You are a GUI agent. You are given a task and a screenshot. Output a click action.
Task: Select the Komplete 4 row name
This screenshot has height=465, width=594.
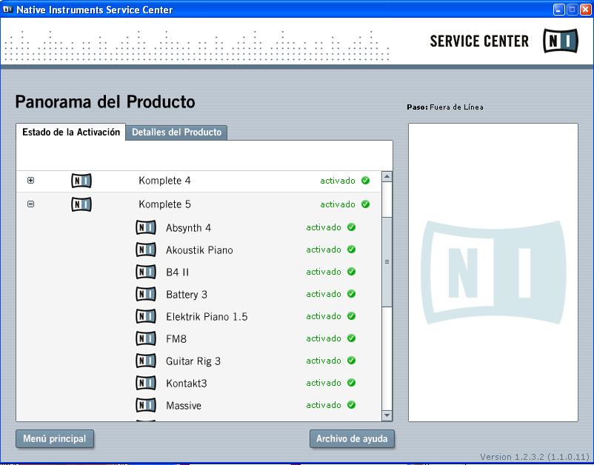click(164, 181)
